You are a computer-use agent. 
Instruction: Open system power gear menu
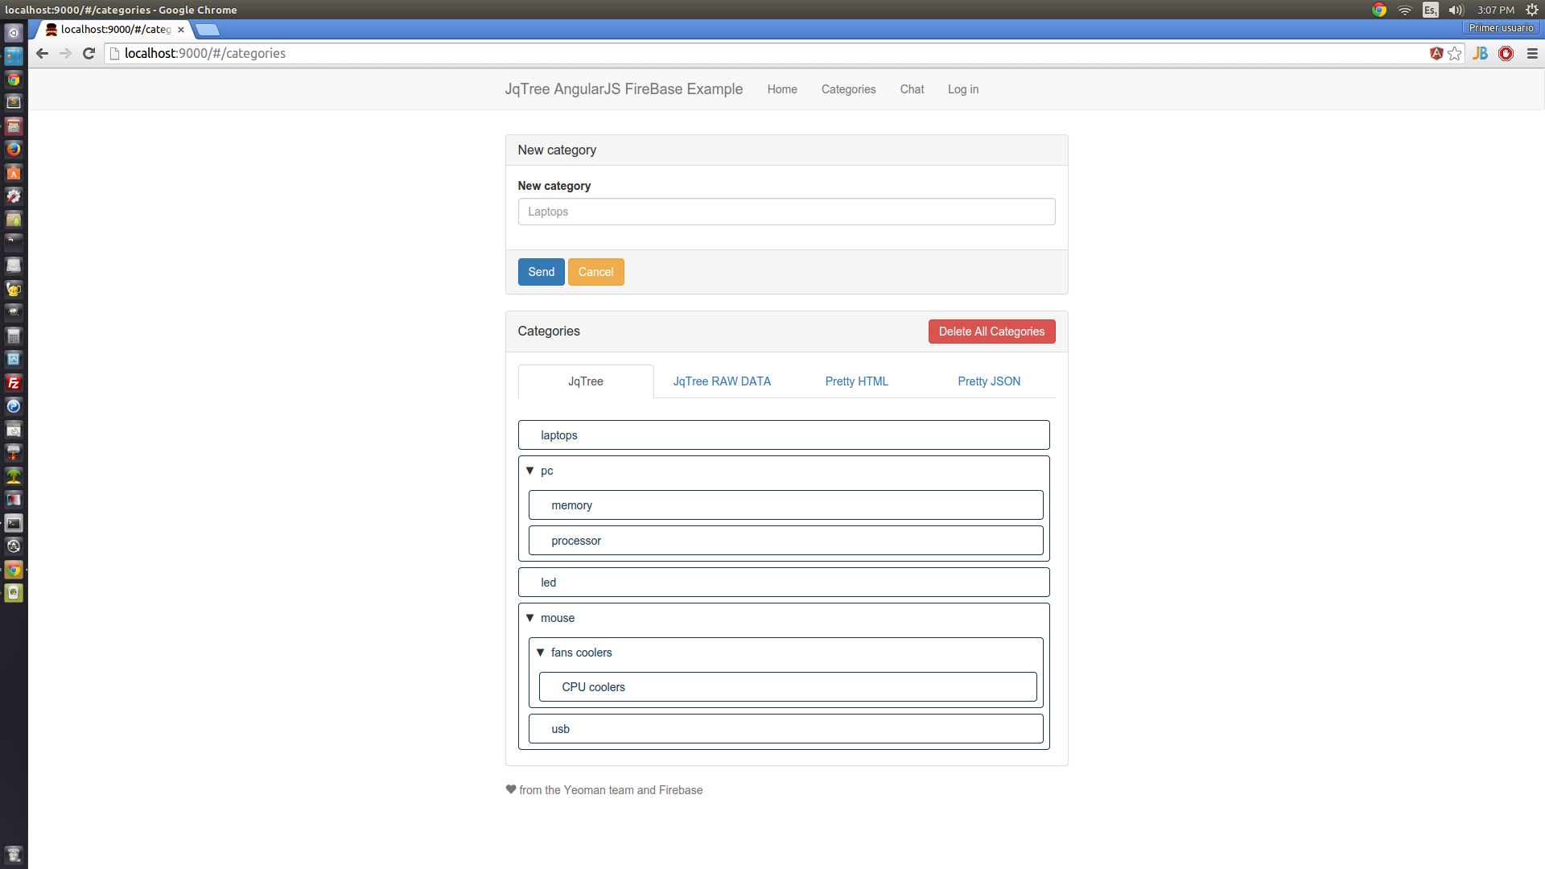click(1532, 10)
